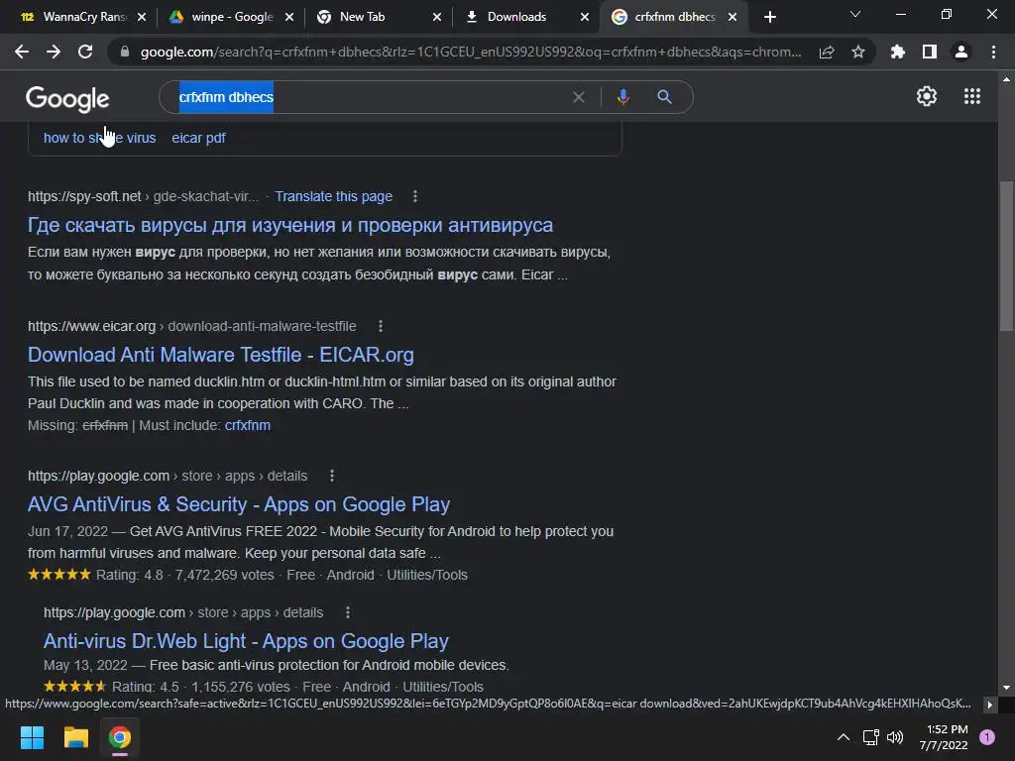Open the Windows Start menu
This screenshot has height=761, width=1015.
(32, 737)
